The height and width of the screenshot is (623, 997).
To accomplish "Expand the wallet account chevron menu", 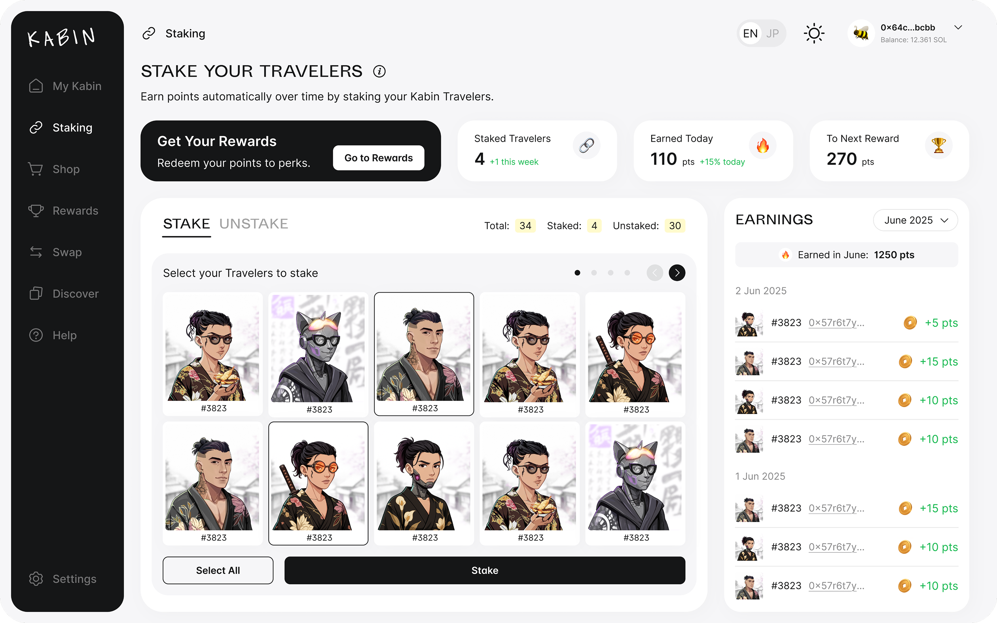I will click(x=958, y=28).
